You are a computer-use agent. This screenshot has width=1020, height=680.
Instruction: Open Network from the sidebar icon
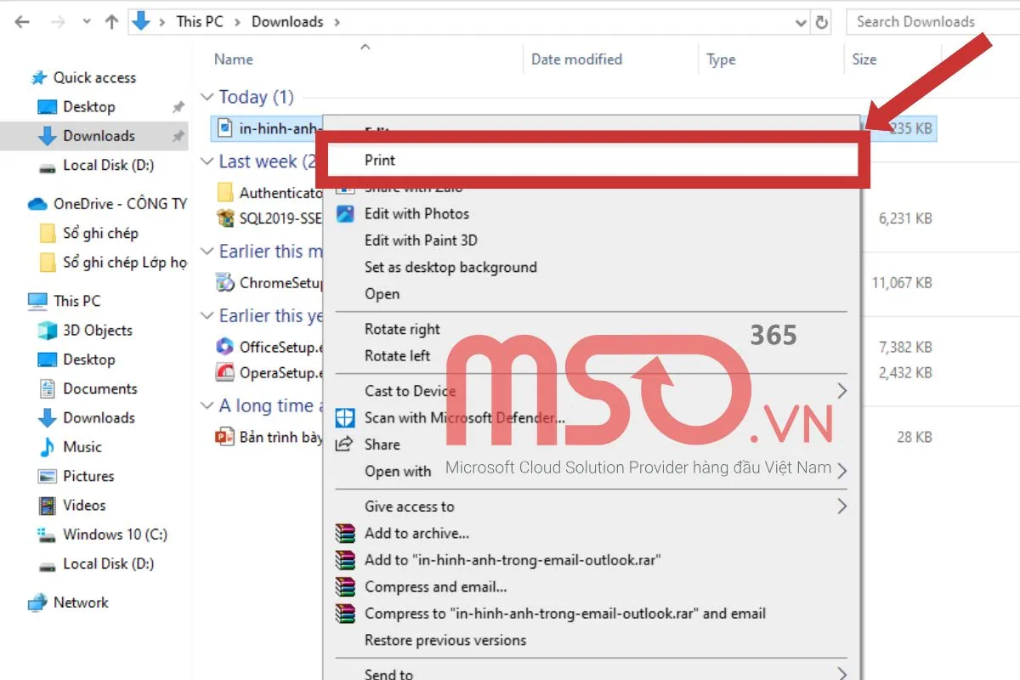pyautogui.click(x=37, y=603)
